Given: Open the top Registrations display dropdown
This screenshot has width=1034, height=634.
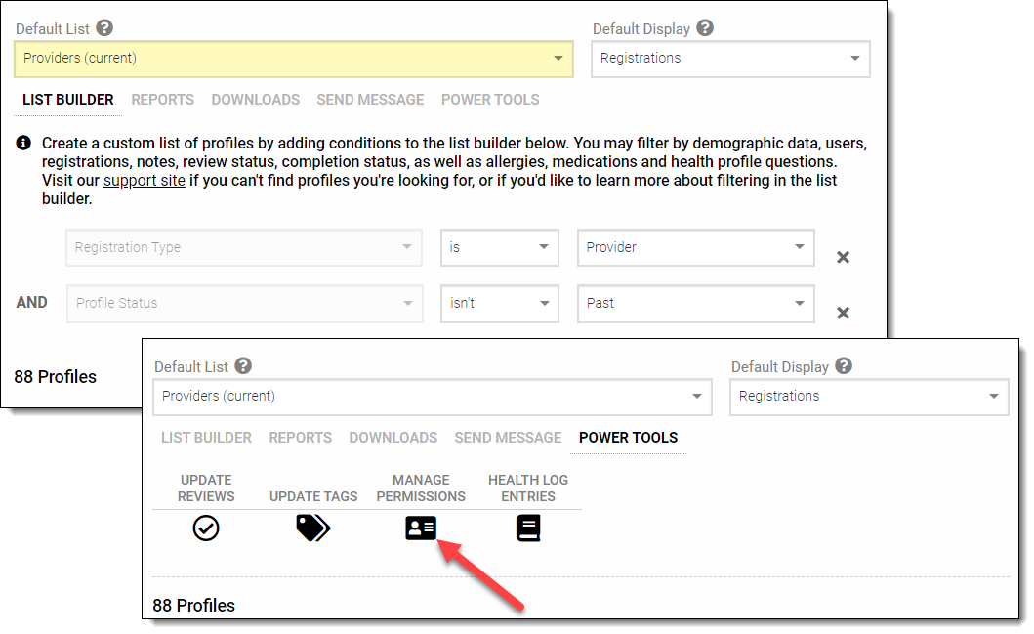Looking at the screenshot, I should pyautogui.click(x=730, y=59).
